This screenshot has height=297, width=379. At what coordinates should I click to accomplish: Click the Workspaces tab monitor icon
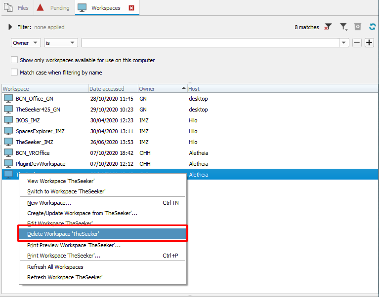82,8
